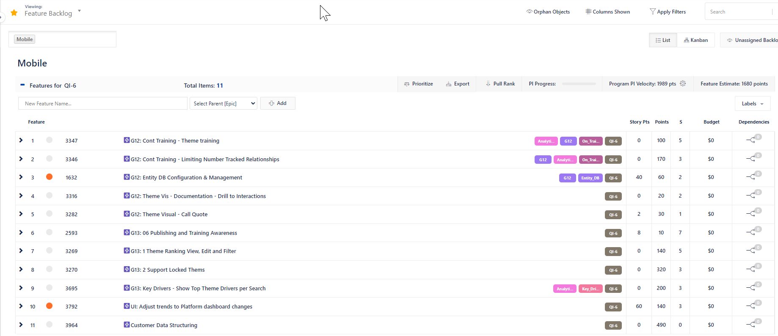Open Program PI Velocity settings gear
Image resolution: width=778 pixels, height=336 pixels.
tap(683, 83)
